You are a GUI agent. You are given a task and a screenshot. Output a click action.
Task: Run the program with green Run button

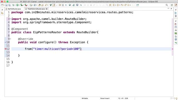click(17, 5)
